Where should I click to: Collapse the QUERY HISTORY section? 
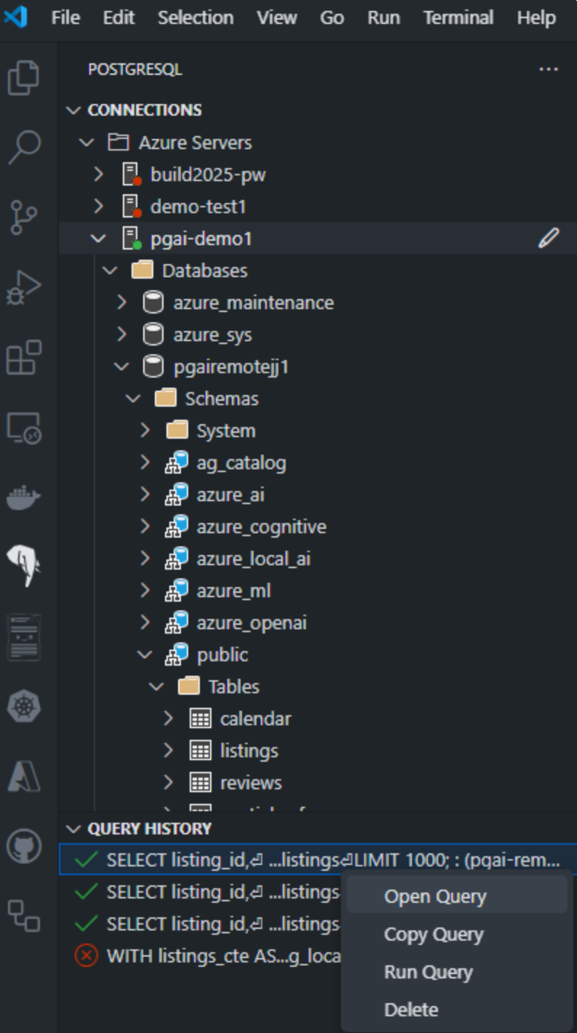click(x=73, y=829)
